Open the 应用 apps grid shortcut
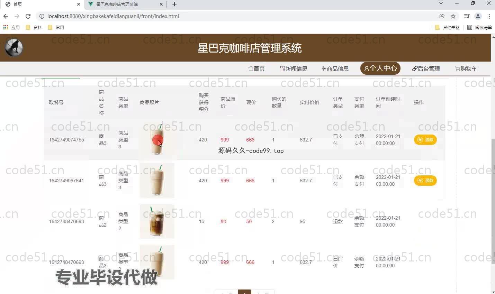Screen dimensions: 495x294 pyautogui.click(x=11, y=27)
